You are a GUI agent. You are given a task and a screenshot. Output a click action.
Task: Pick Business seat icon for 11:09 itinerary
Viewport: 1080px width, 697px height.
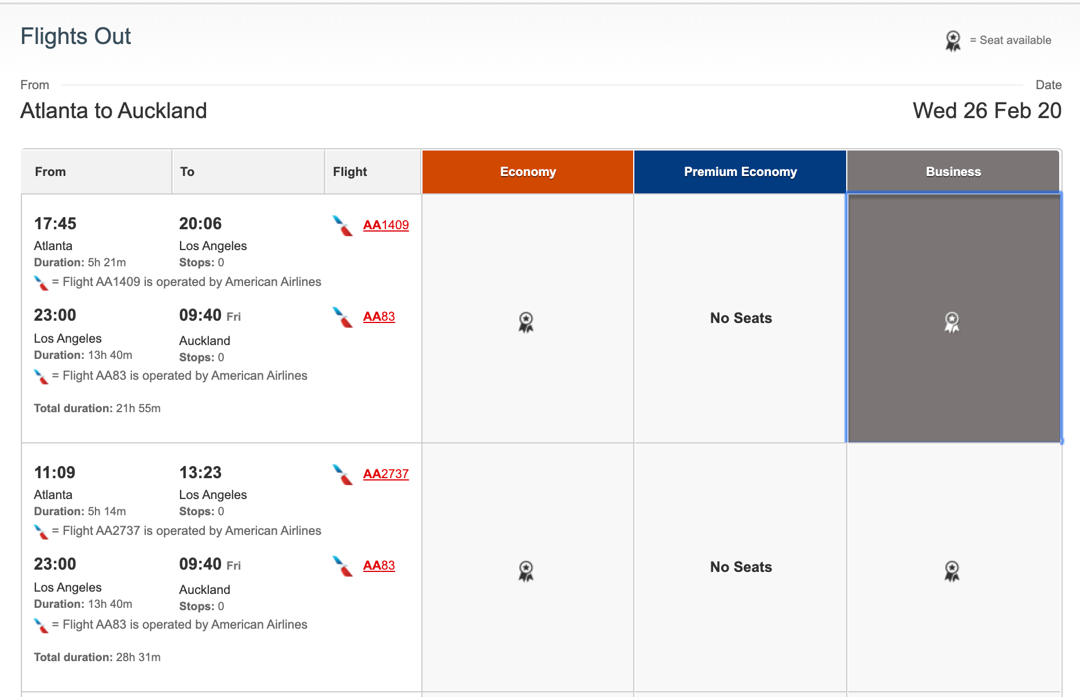952,571
